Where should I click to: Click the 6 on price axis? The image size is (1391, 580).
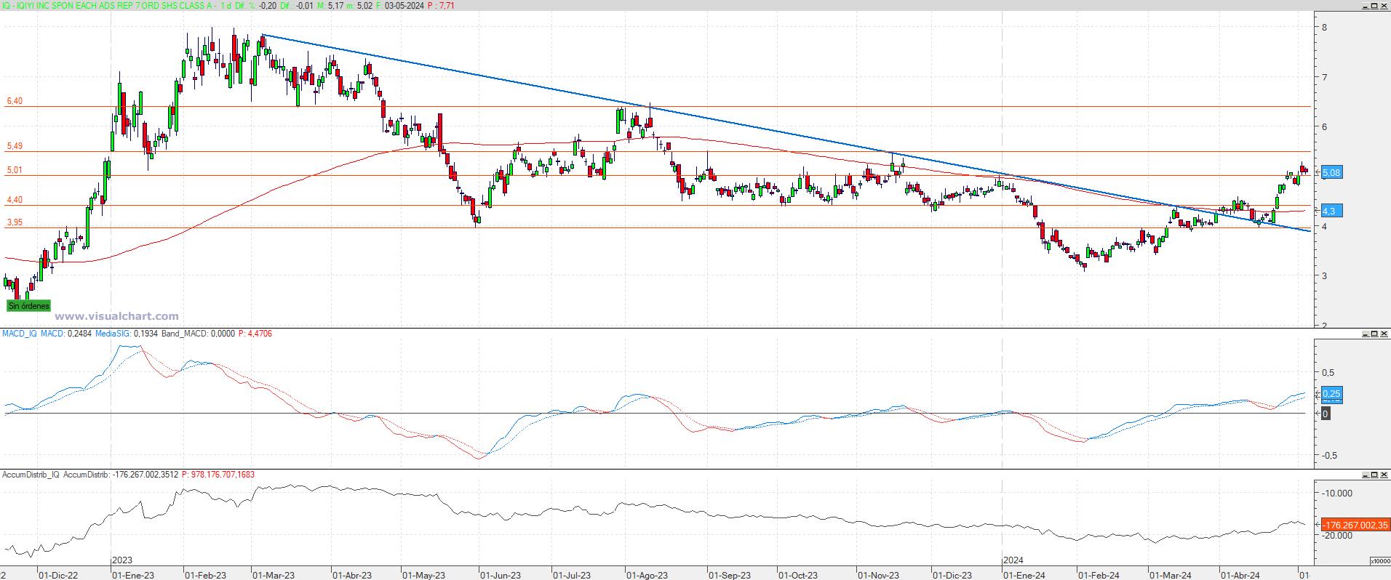(1326, 126)
